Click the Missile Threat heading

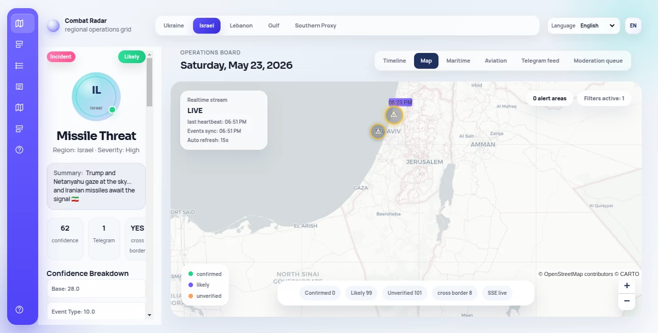point(96,136)
